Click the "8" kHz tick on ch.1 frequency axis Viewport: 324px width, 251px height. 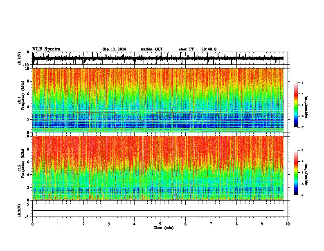pyautogui.click(x=29, y=81)
